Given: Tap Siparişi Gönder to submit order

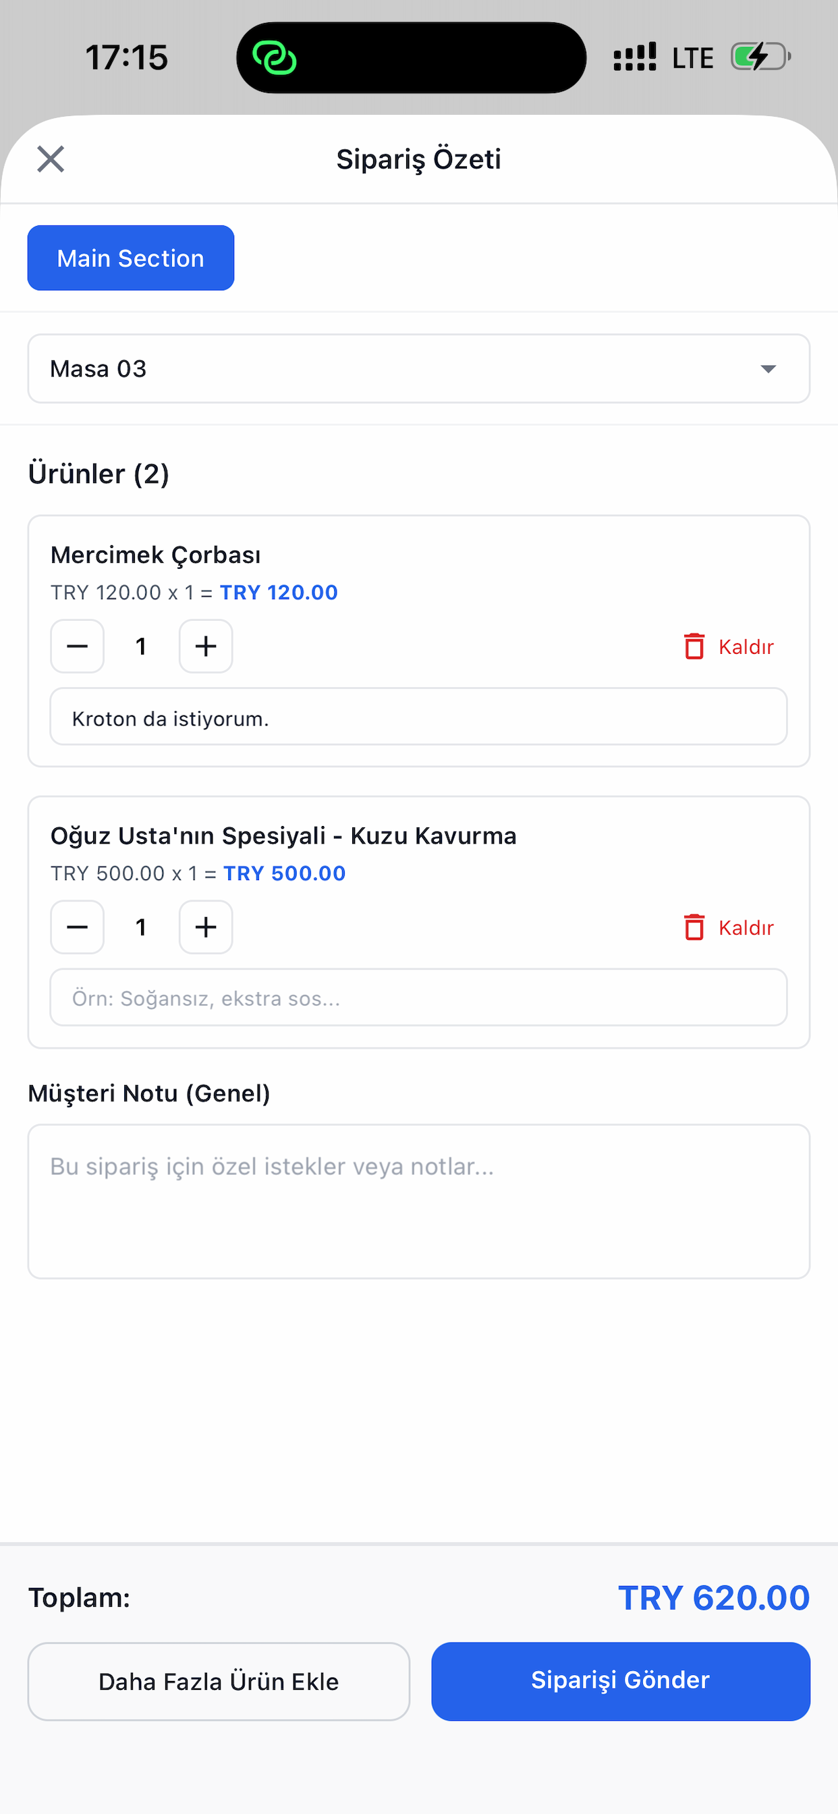Looking at the screenshot, I should coord(620,1681).
